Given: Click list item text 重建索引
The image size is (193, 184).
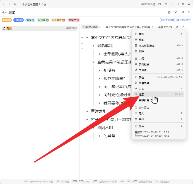Looking at the screenshot, I should tap(98, 111).
